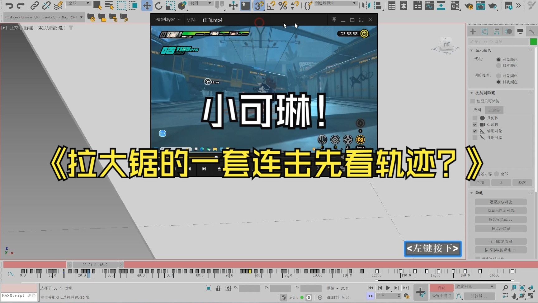Select shaded 对象颜色 radio button

[x=498, y=76]
